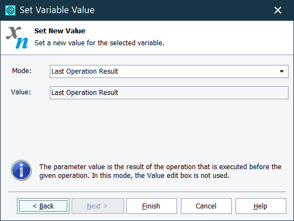Click the Value: label
294x221 pixels.
21,92
